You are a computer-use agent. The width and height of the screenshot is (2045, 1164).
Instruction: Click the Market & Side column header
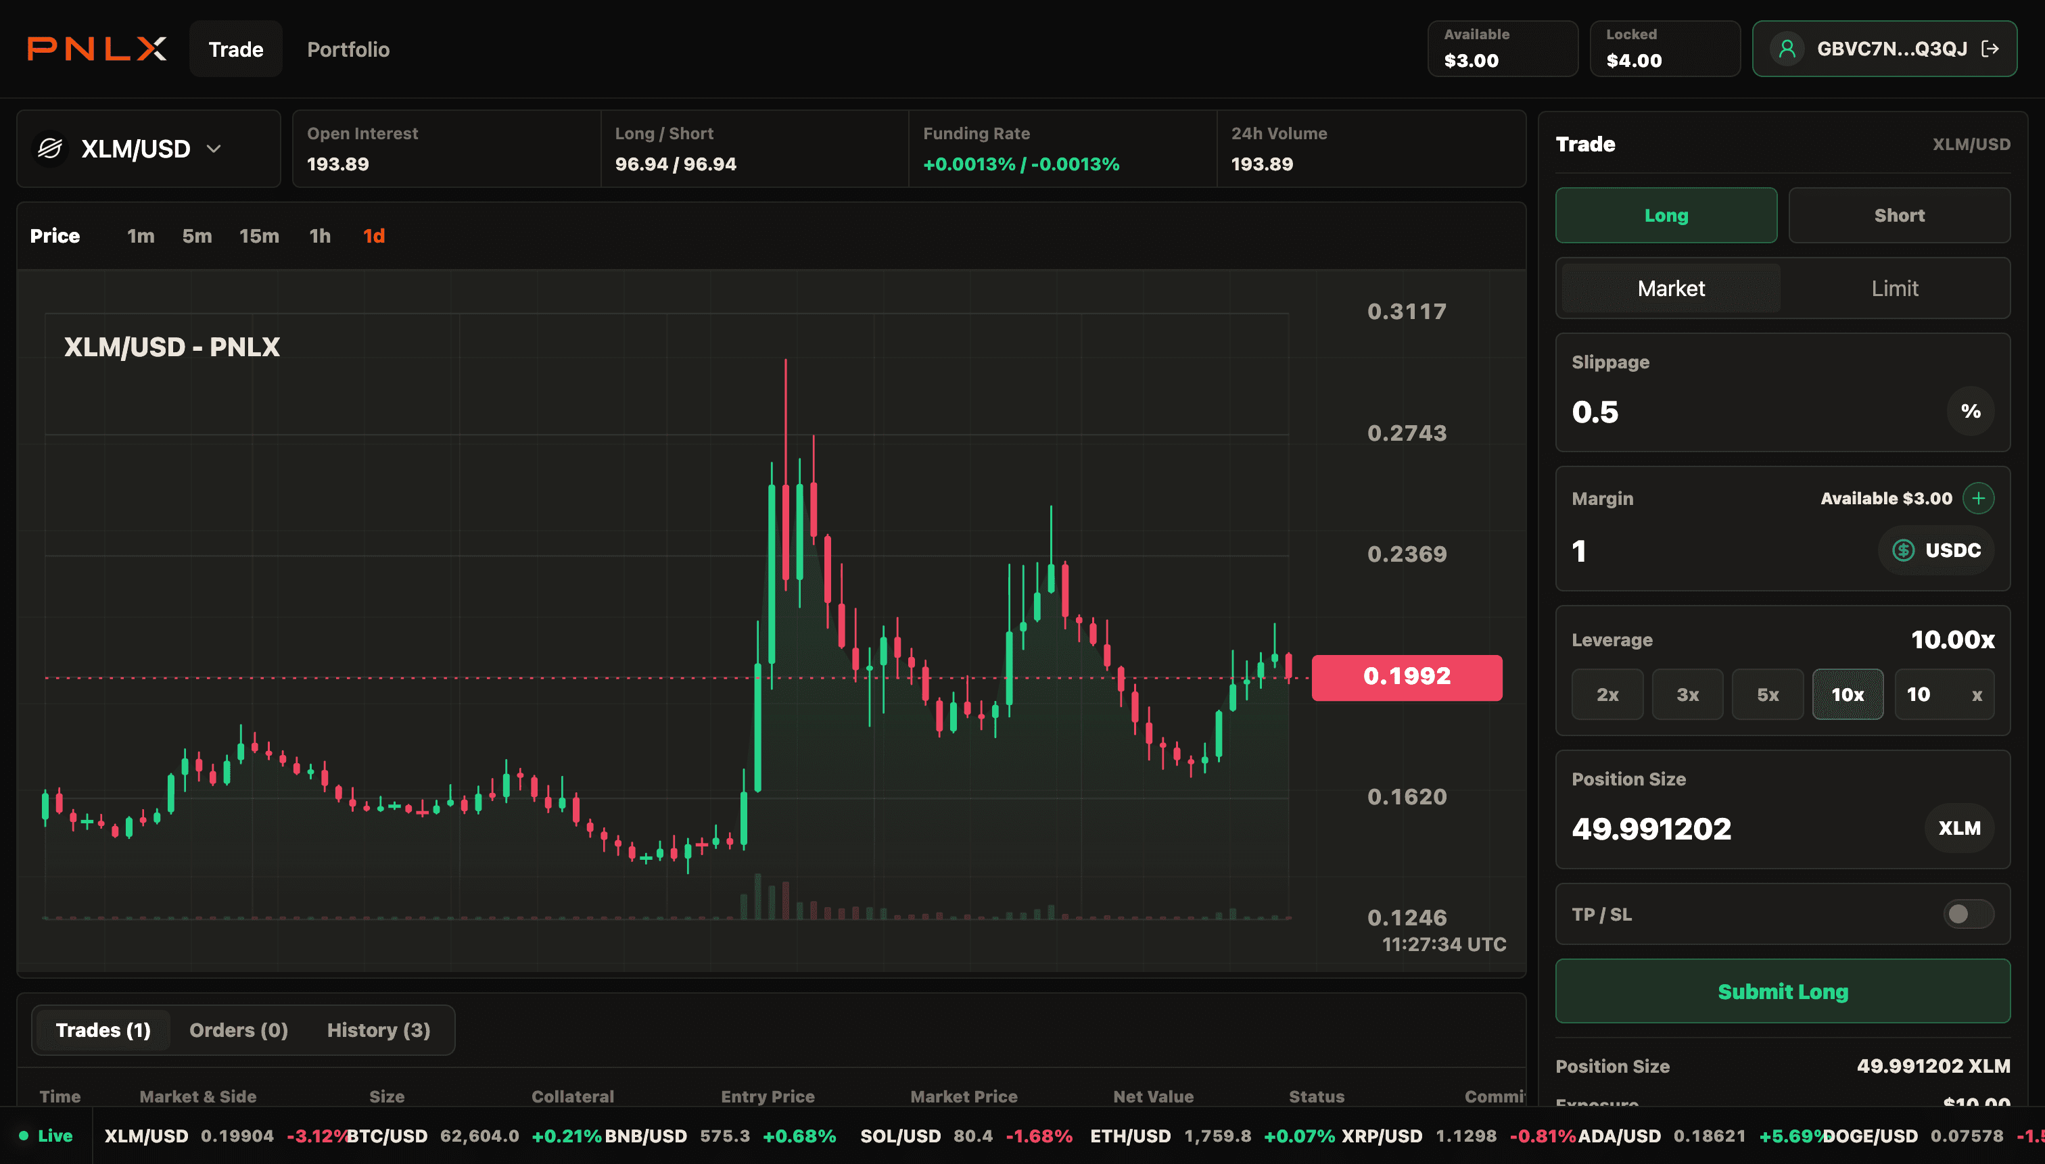click(197, 1097)
